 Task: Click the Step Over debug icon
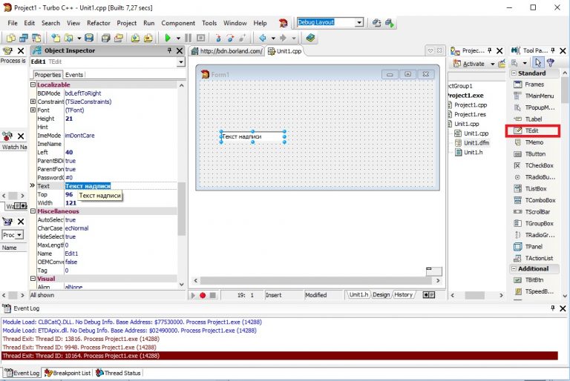(231, 38)
